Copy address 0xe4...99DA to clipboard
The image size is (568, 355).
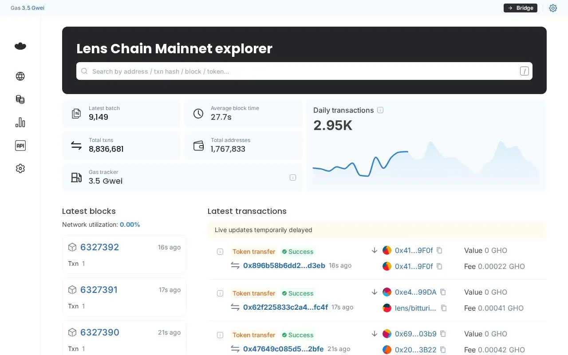pos(443,292)
